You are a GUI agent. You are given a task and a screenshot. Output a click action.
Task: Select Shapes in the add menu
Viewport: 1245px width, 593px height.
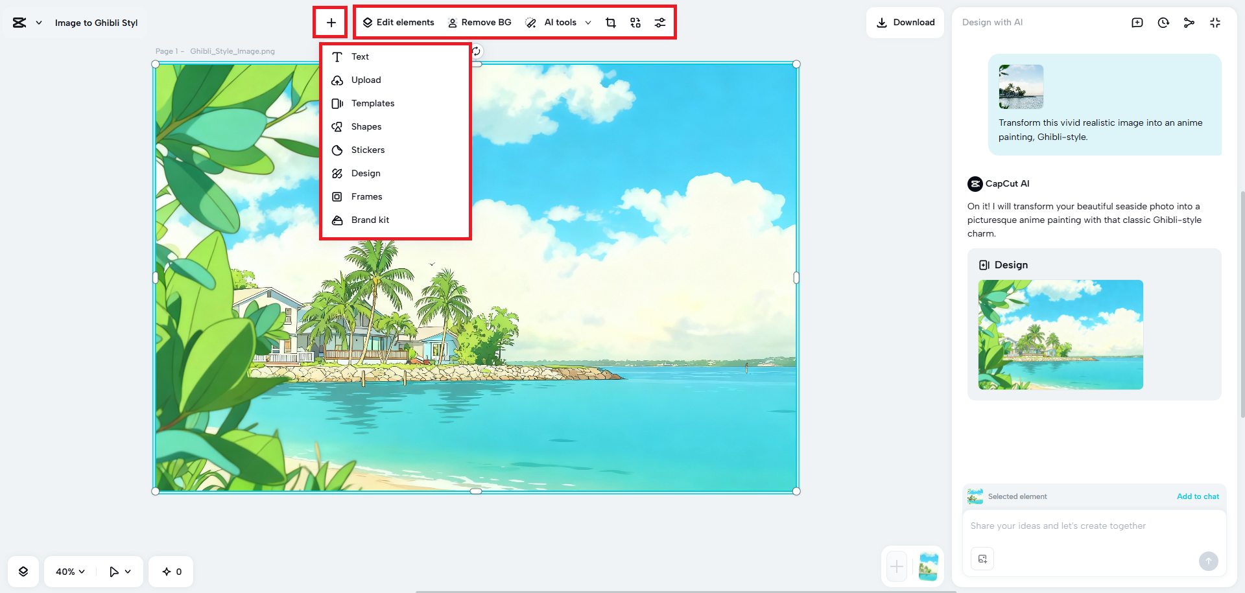click(396, 127)
